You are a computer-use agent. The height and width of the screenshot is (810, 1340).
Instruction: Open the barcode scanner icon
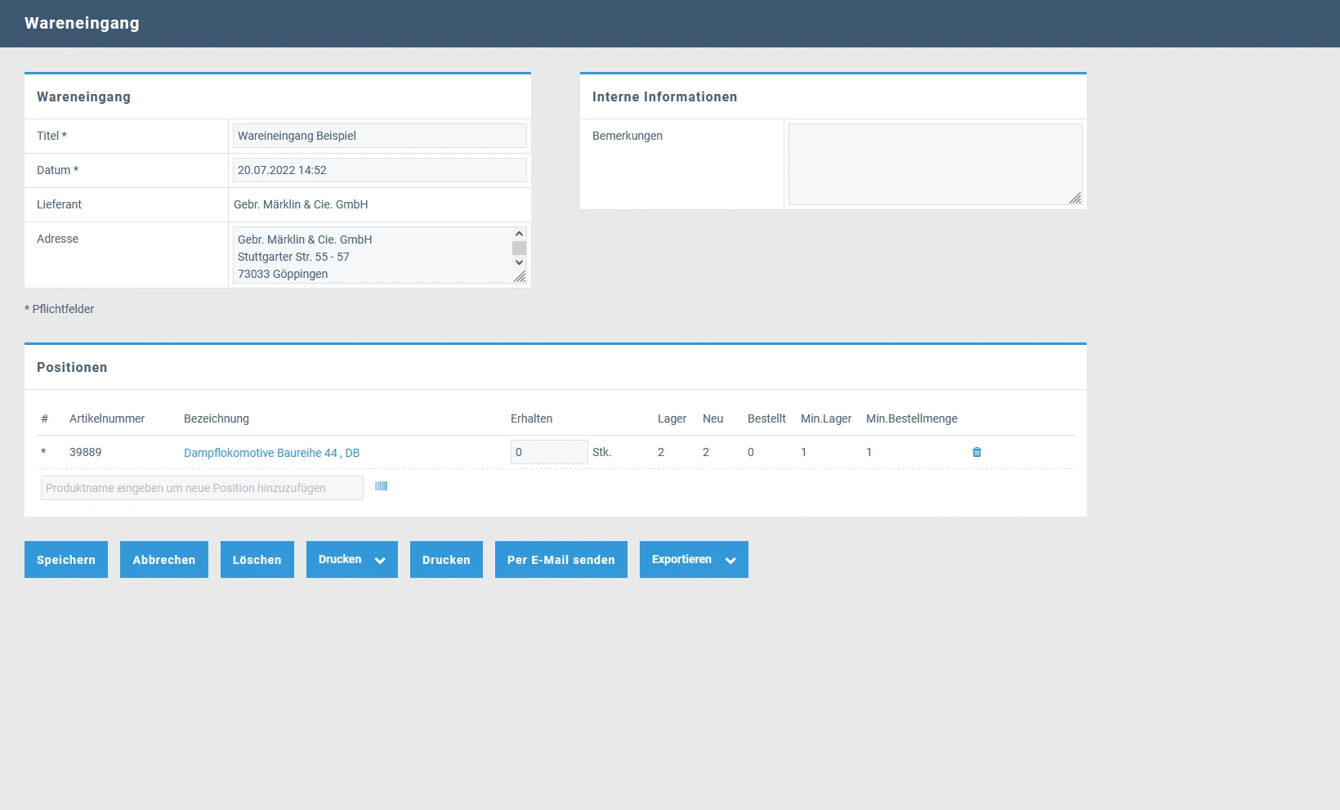pos(381,486)
